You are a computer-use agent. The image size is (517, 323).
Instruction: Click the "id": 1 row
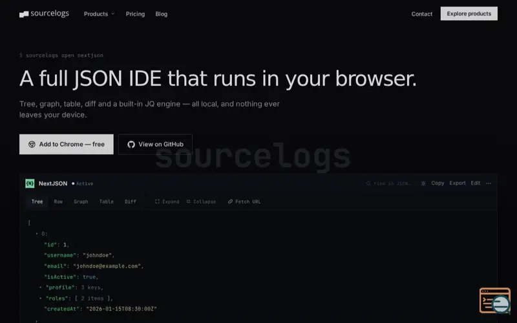[57, 245]
